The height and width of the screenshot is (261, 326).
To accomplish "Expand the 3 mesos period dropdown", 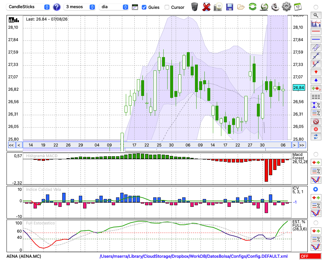I will (79, 7).
